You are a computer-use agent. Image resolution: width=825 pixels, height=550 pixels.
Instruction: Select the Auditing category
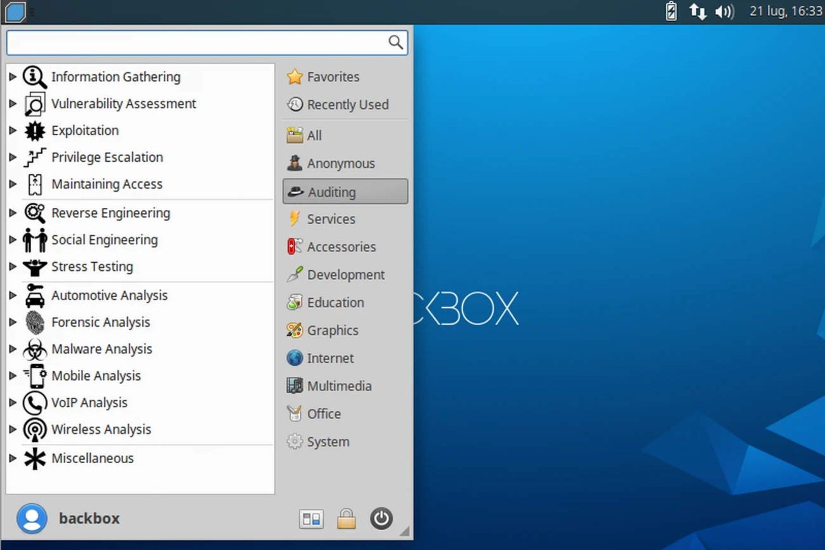(345, 192)
